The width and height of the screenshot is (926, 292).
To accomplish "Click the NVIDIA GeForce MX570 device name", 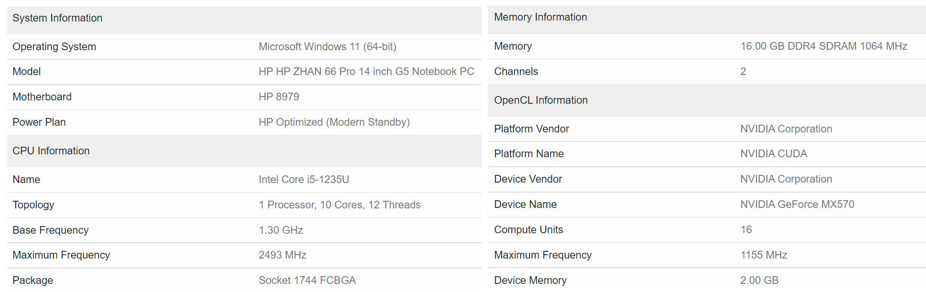I will point(797,205).
